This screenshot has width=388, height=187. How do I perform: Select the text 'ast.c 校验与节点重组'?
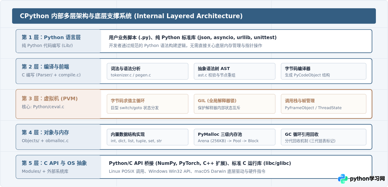(x=217, y=75)
